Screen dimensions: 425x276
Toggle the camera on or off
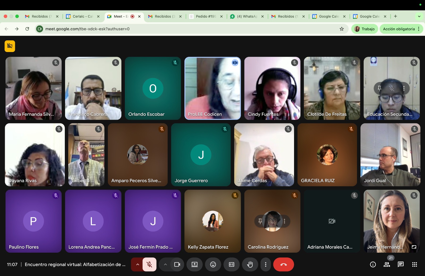pyautogui.click(x=177, y=264)
